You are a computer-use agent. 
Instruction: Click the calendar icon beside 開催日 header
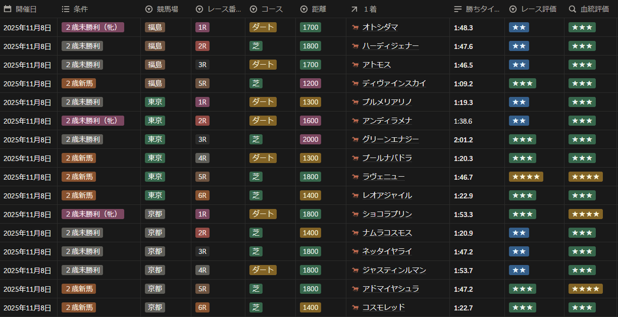[8, 9]
